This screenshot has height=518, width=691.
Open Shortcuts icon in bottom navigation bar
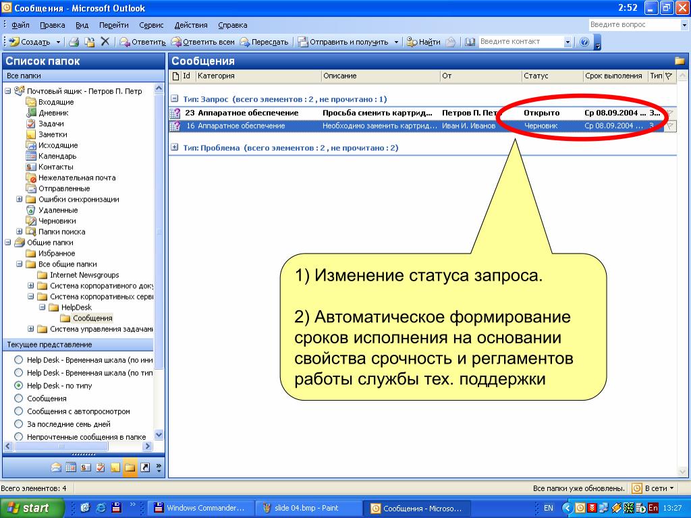click(145, 467)
